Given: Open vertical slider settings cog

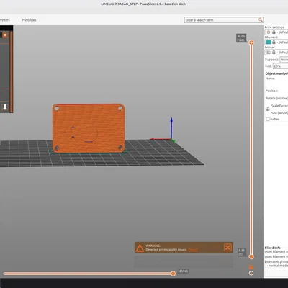Looking at the screenshot, I should (x=251, y=273).
